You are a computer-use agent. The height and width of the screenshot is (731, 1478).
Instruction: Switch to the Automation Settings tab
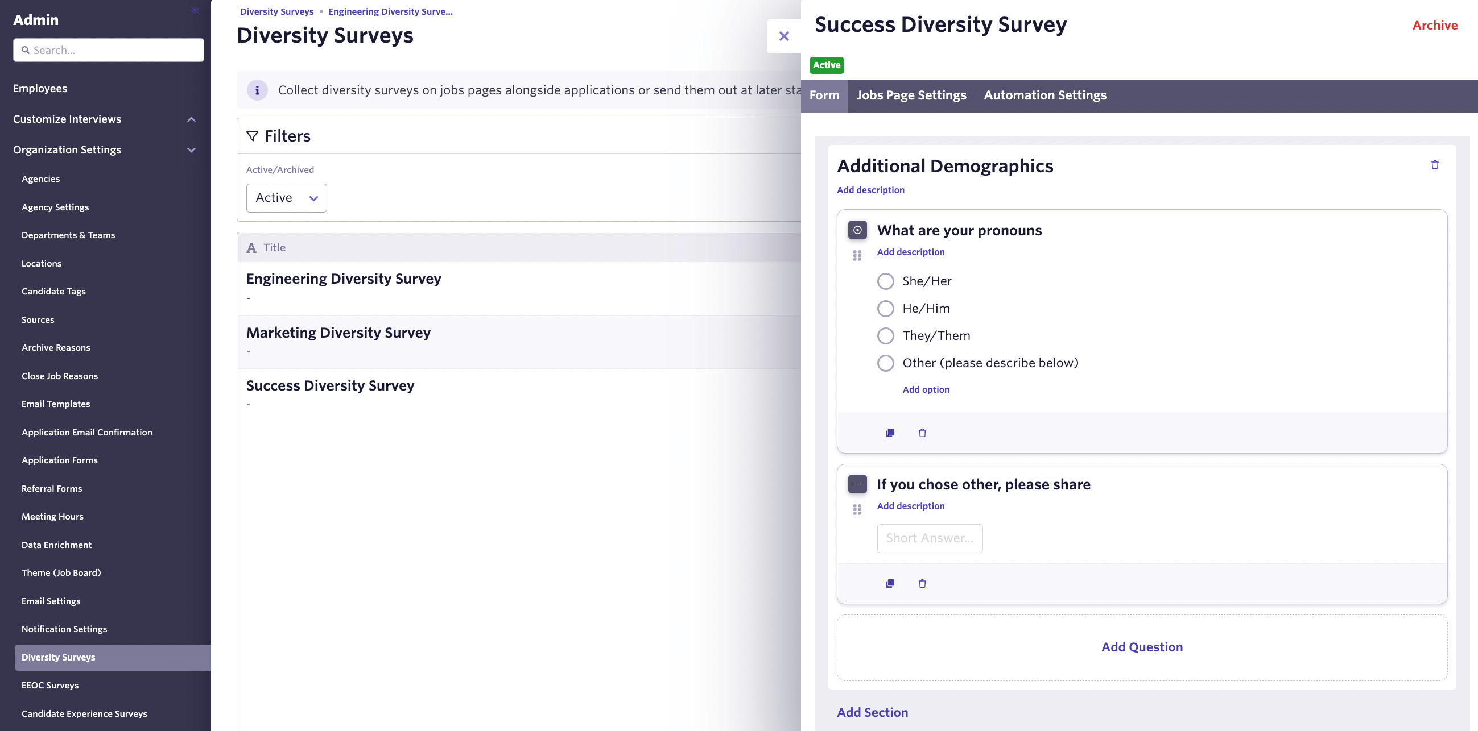pos(1045,95)
